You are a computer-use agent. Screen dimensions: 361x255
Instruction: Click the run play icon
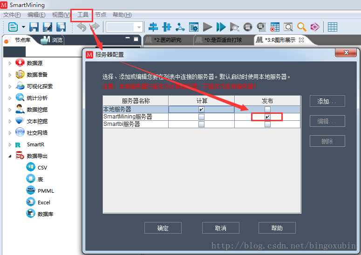207,27
